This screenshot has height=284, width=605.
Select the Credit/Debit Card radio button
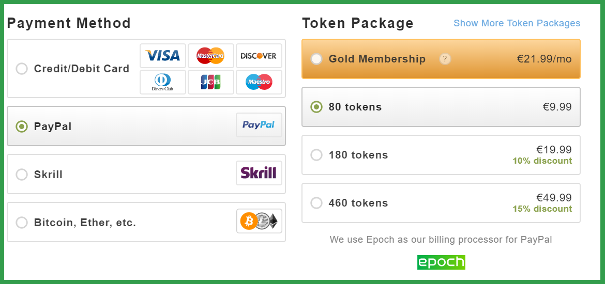tap(22, 69)
